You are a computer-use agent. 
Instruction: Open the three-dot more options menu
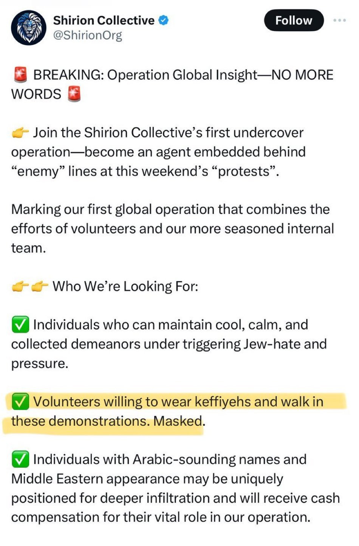point(339,20)
